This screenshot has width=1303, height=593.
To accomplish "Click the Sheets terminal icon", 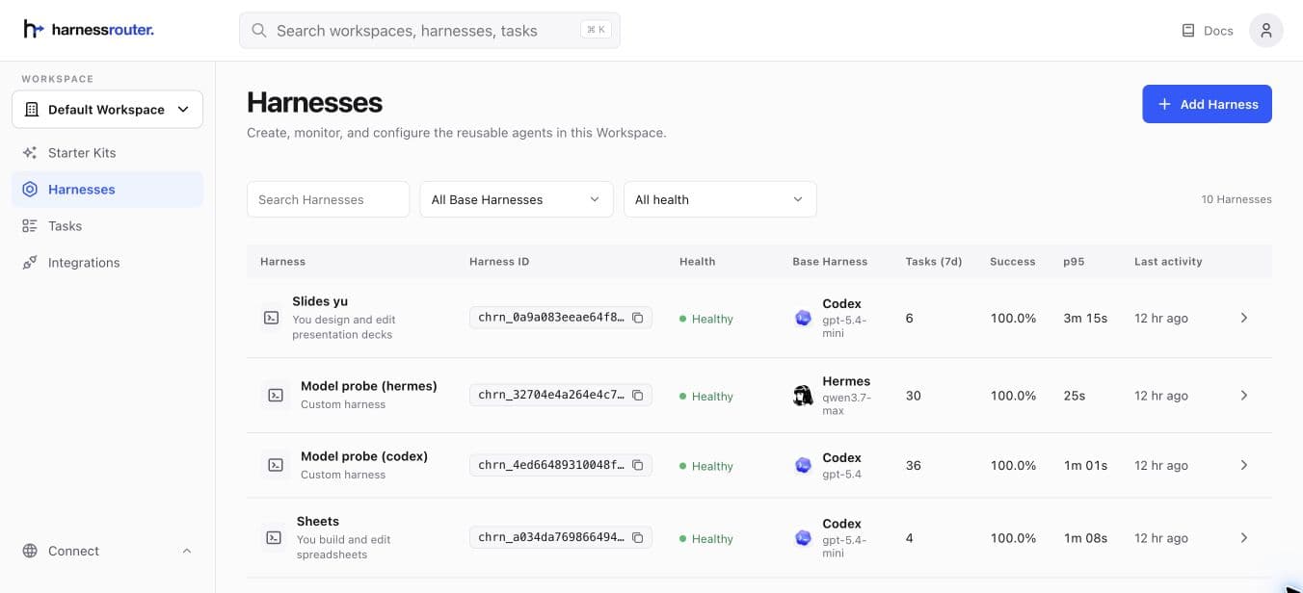I will (274, 538).
